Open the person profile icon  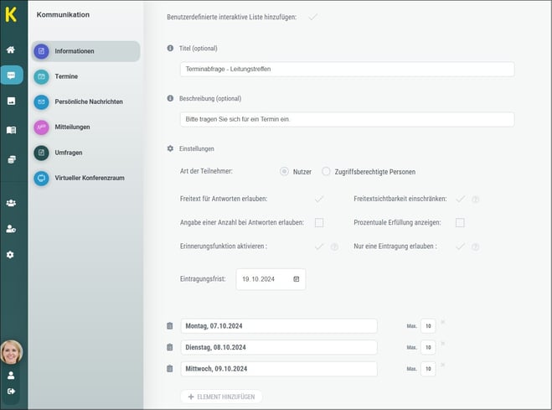pos(11,375)
